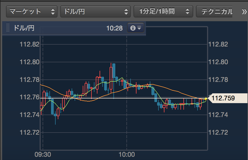Click the 10:28 timestamp in panel header

(115, 28)
